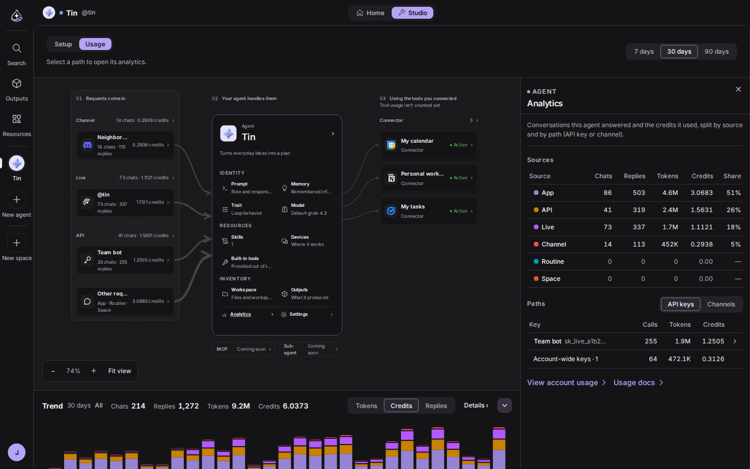Click the chat bubble icon on Other requests card
750x469 pixels.
[87, 301]
